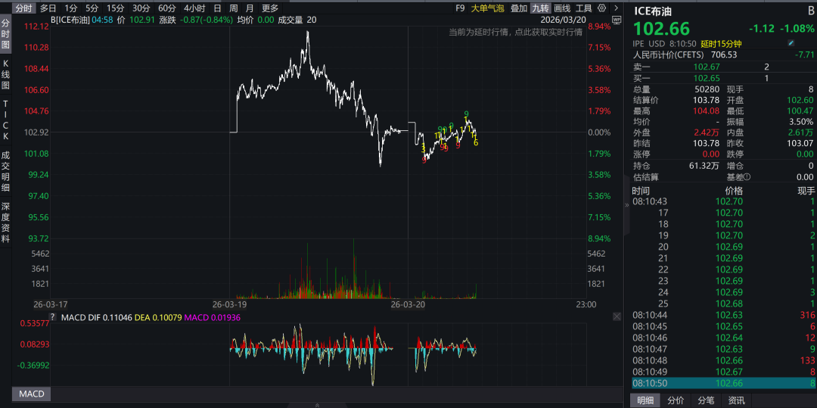Screen dimensions: 817x408
Task: Select K线图 in left sidebar
Action: pos(6,75)
